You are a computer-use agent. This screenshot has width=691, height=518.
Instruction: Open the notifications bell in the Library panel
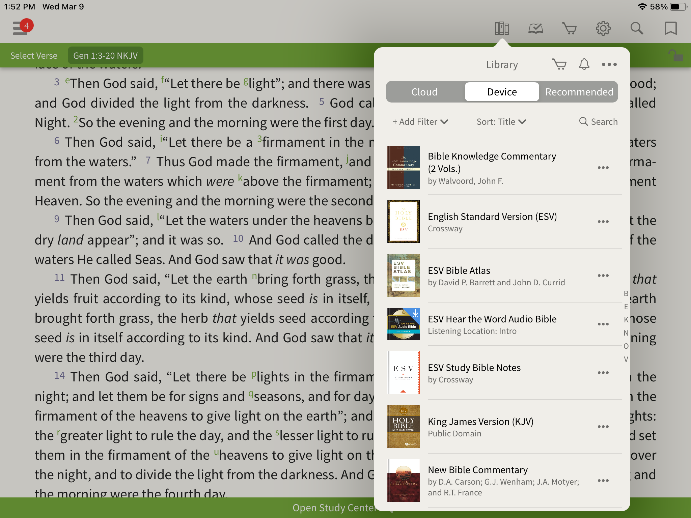584,64
